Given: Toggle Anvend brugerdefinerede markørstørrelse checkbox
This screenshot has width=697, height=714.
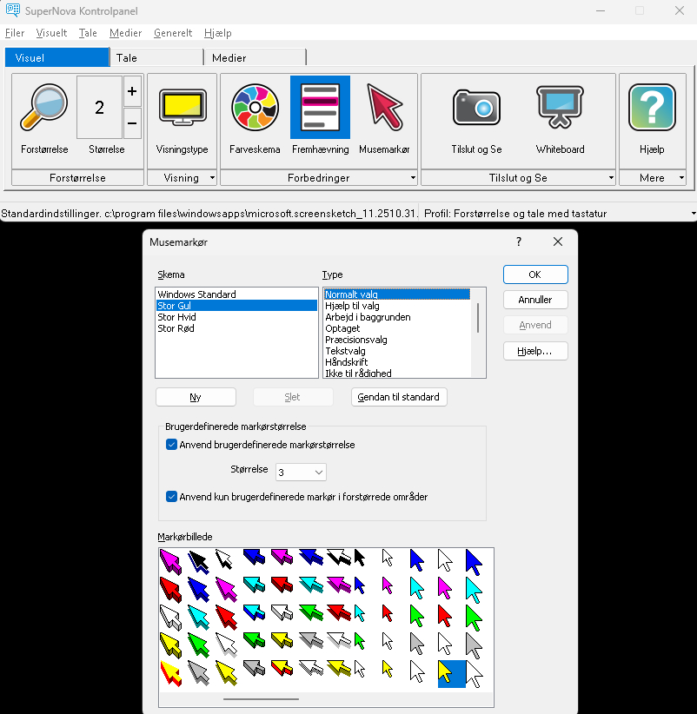Looking at the screenshot, I should pos(171,445).
